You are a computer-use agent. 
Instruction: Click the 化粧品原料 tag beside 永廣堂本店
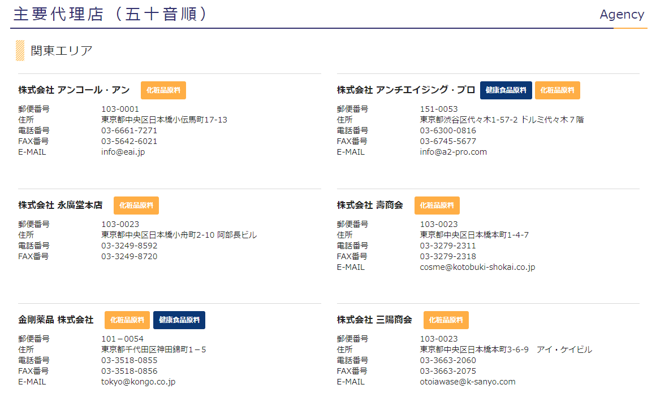[136, 206]
